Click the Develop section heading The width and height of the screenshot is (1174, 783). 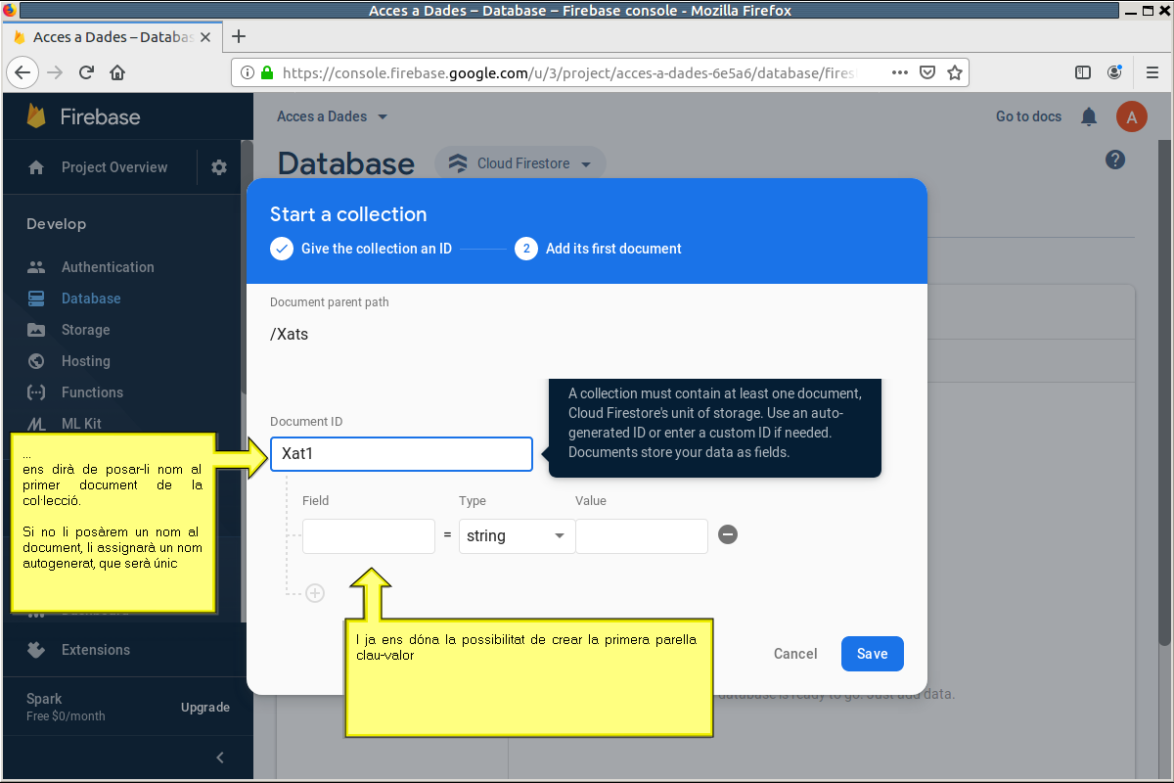pyautogui.click(x=57, y=224)
